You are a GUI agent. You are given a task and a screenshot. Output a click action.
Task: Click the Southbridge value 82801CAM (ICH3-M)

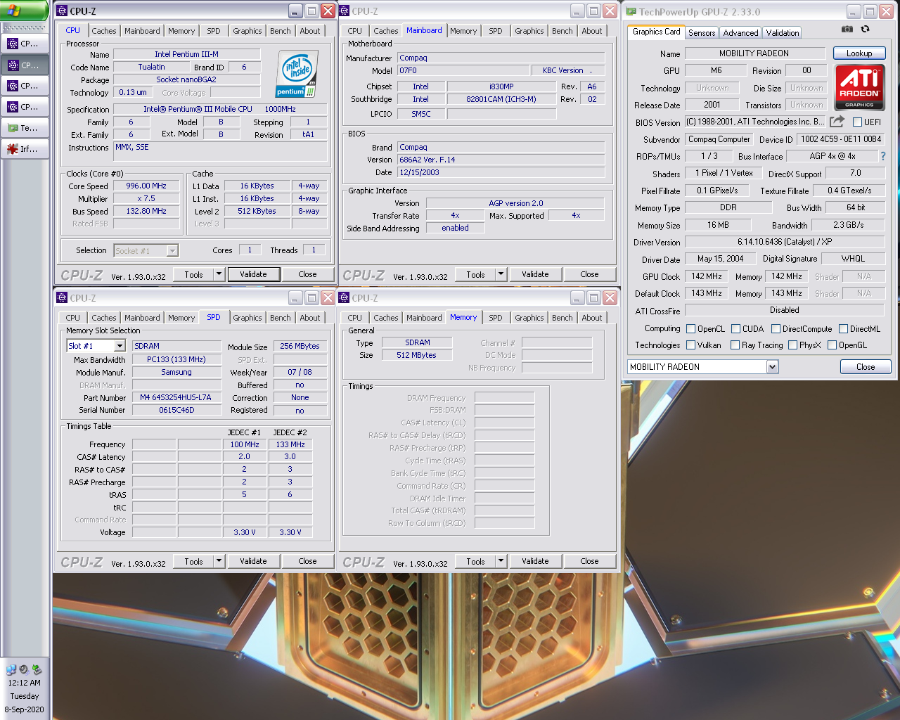click(501, 99)
